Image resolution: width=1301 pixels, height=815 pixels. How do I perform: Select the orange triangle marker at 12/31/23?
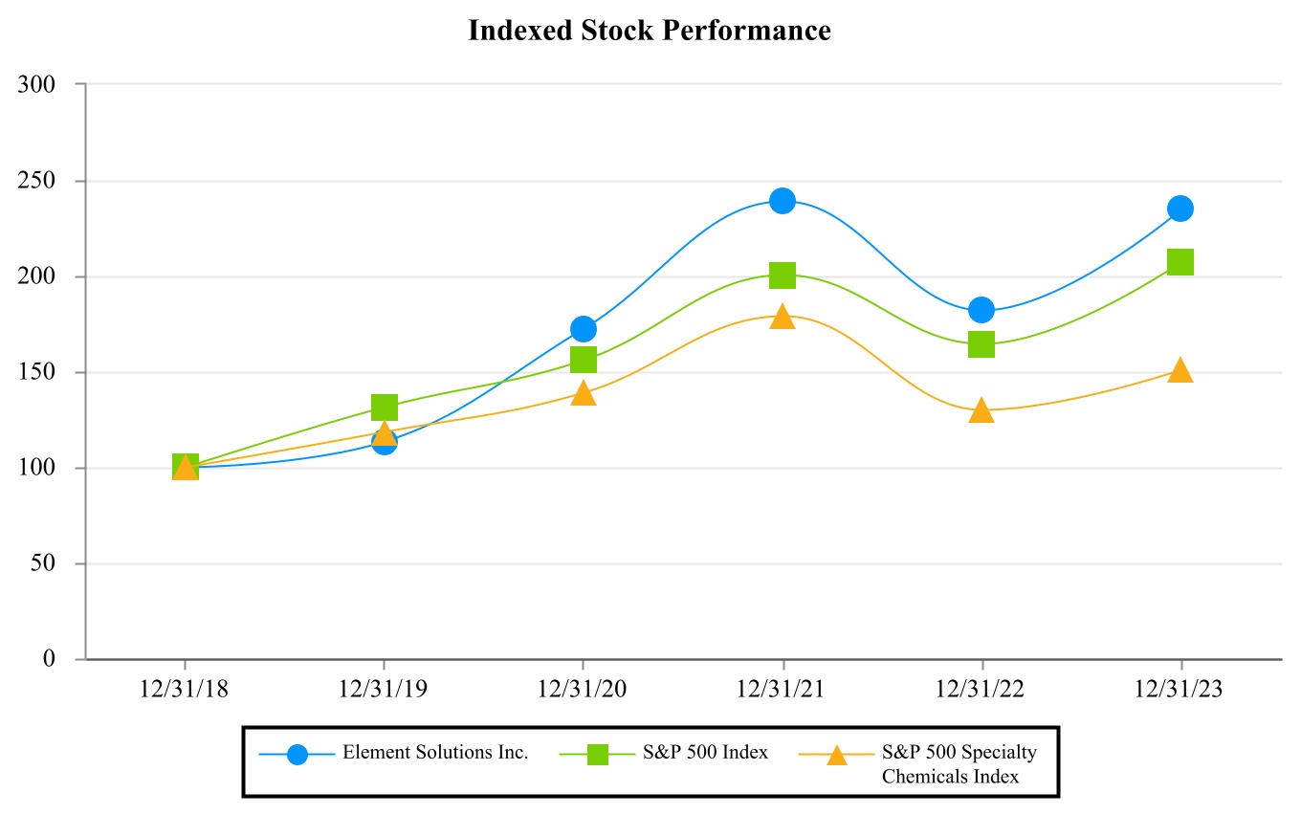coord(1180,370)
